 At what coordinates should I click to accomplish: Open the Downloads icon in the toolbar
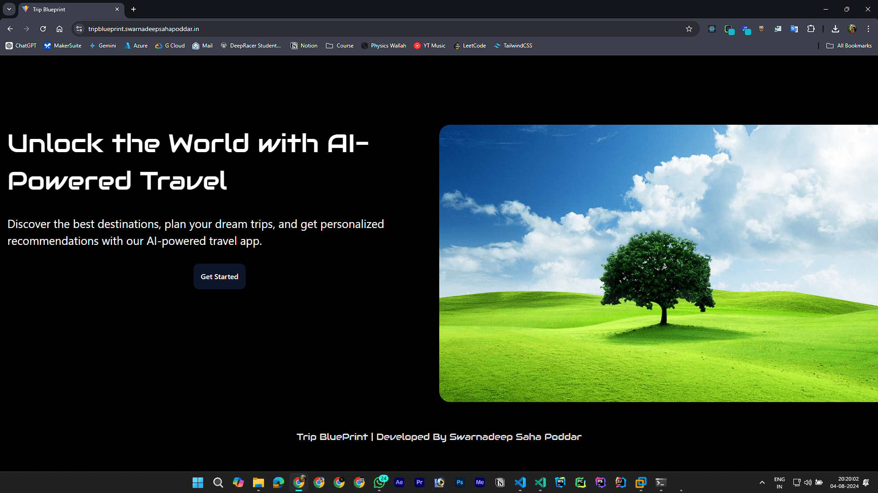point(835,29)
